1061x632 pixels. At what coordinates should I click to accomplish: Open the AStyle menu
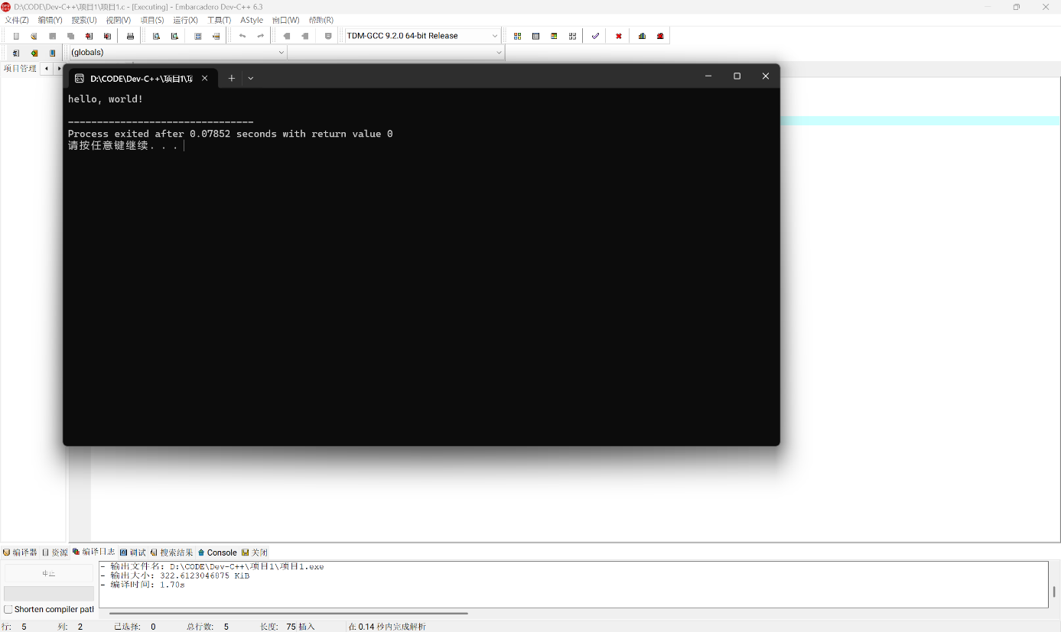[x=252, y=20]
